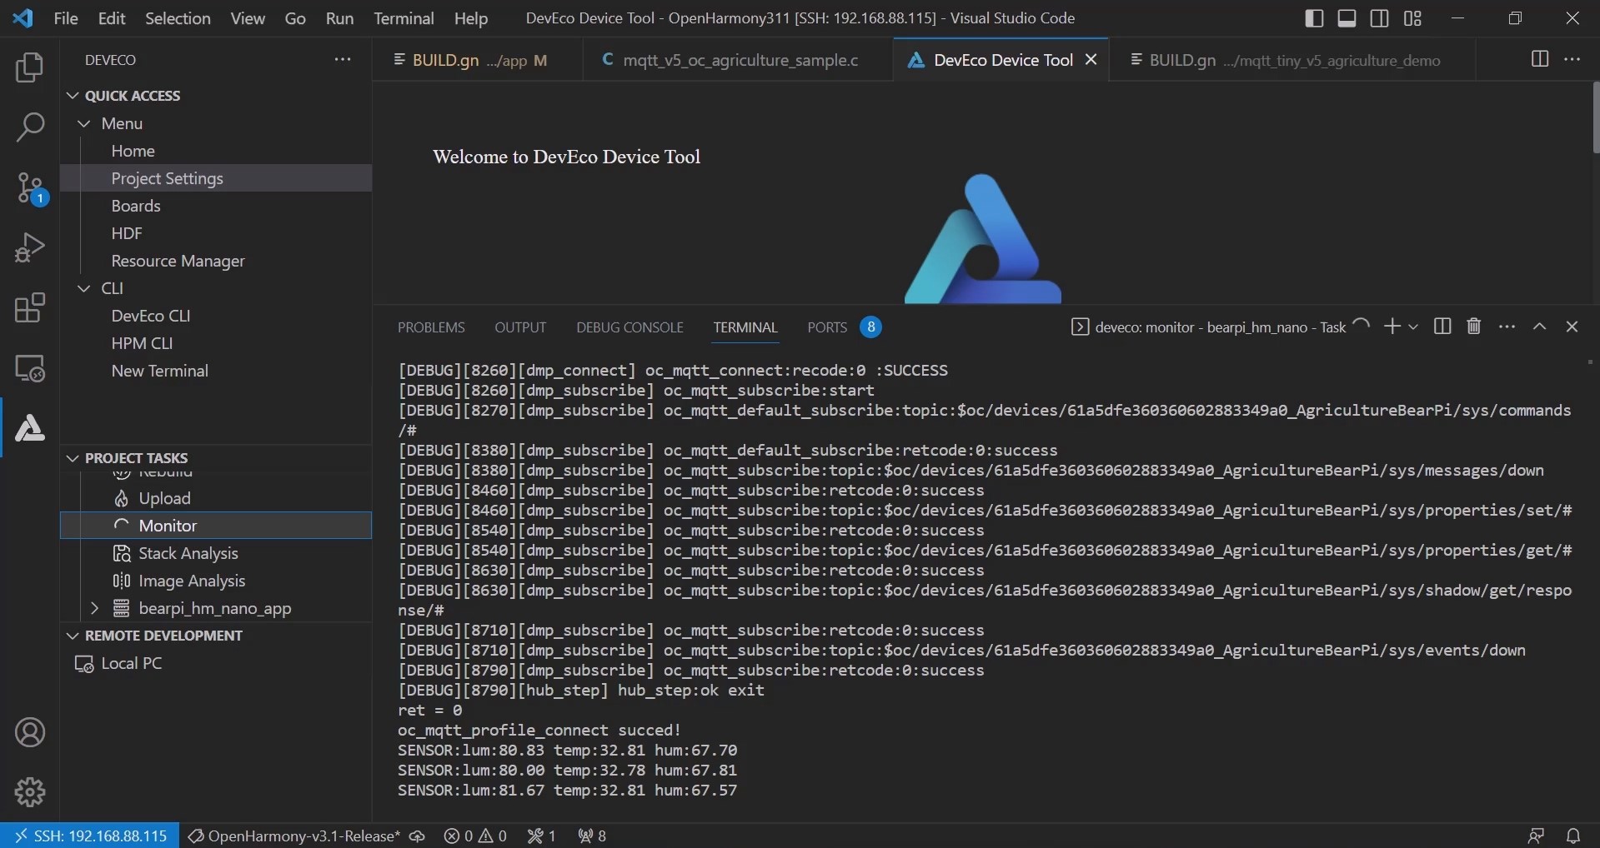
Task: Click the tools status item showing 1
Action: (x=542, y=836)
